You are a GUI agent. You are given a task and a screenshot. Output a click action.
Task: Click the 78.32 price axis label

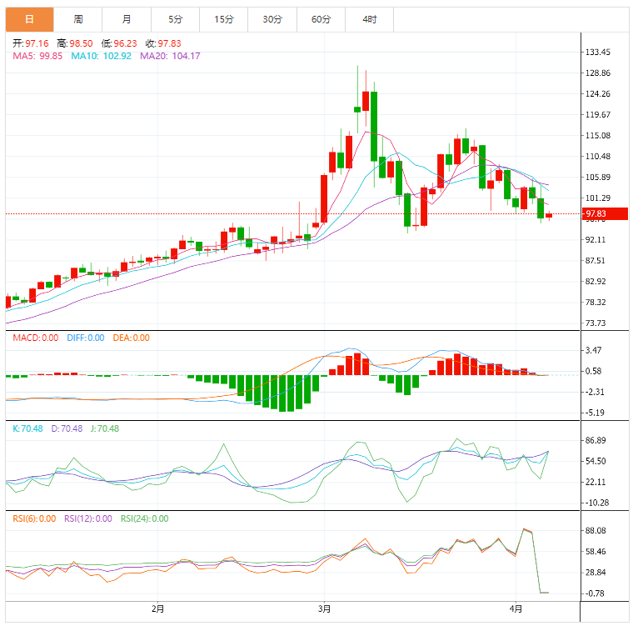click(x=596, y=303)
